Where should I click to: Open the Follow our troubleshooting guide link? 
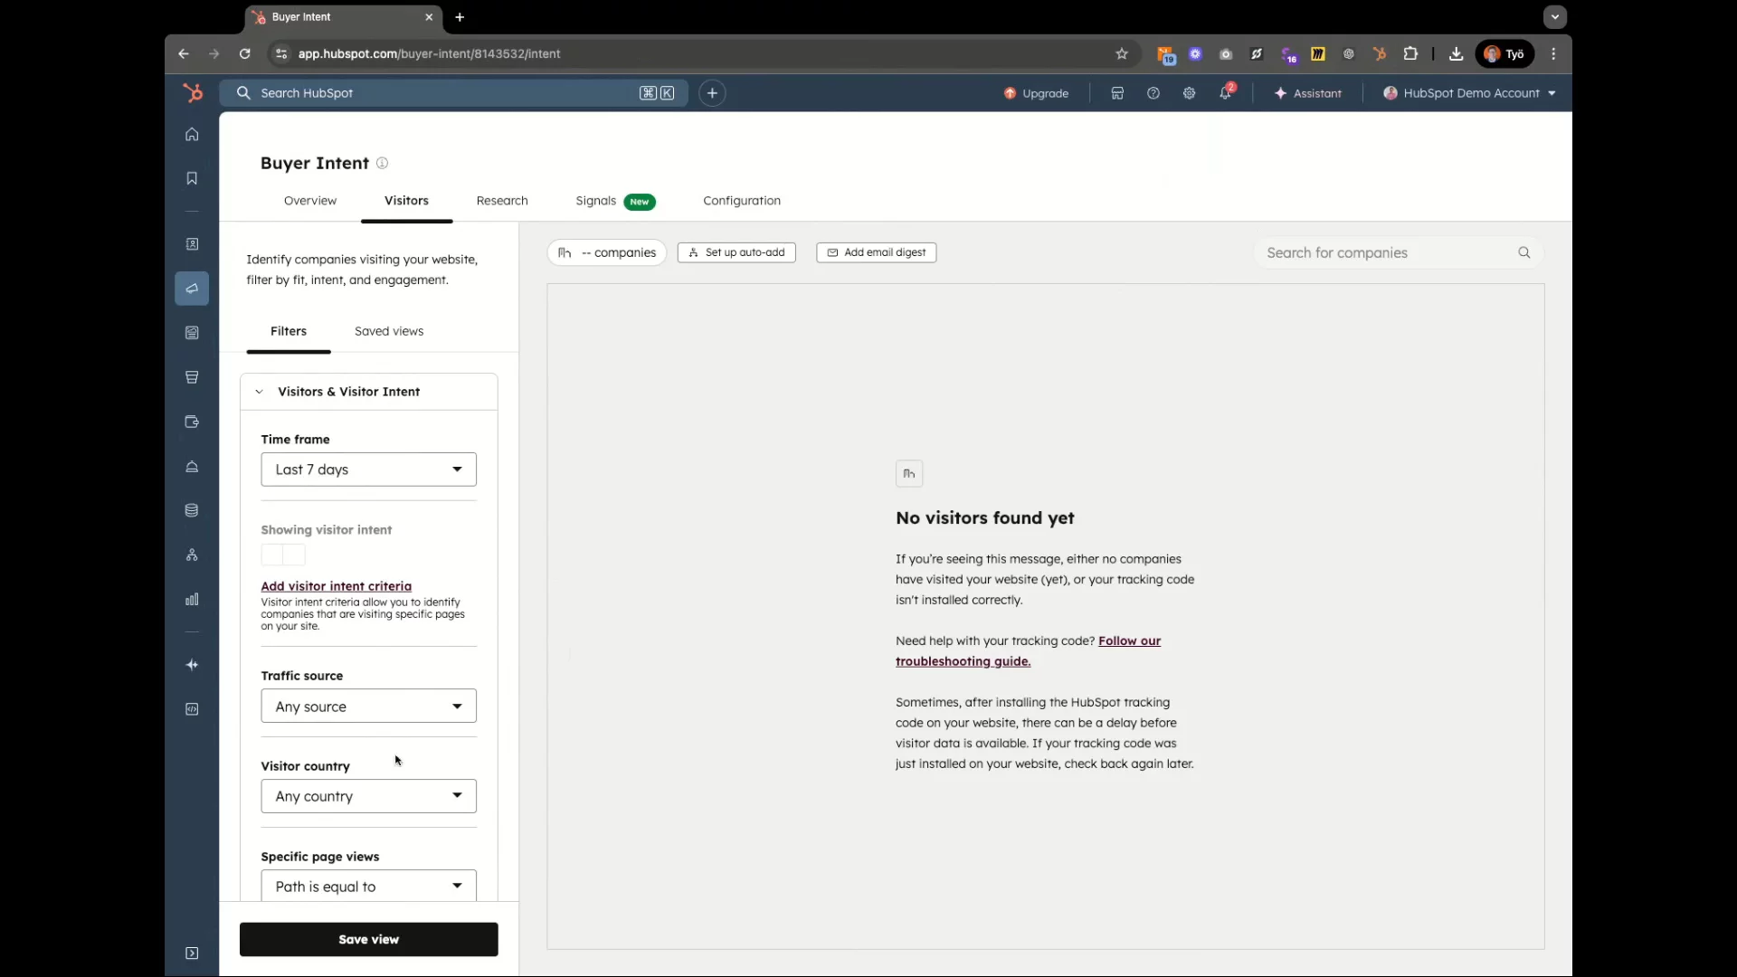click(1128, 640)
